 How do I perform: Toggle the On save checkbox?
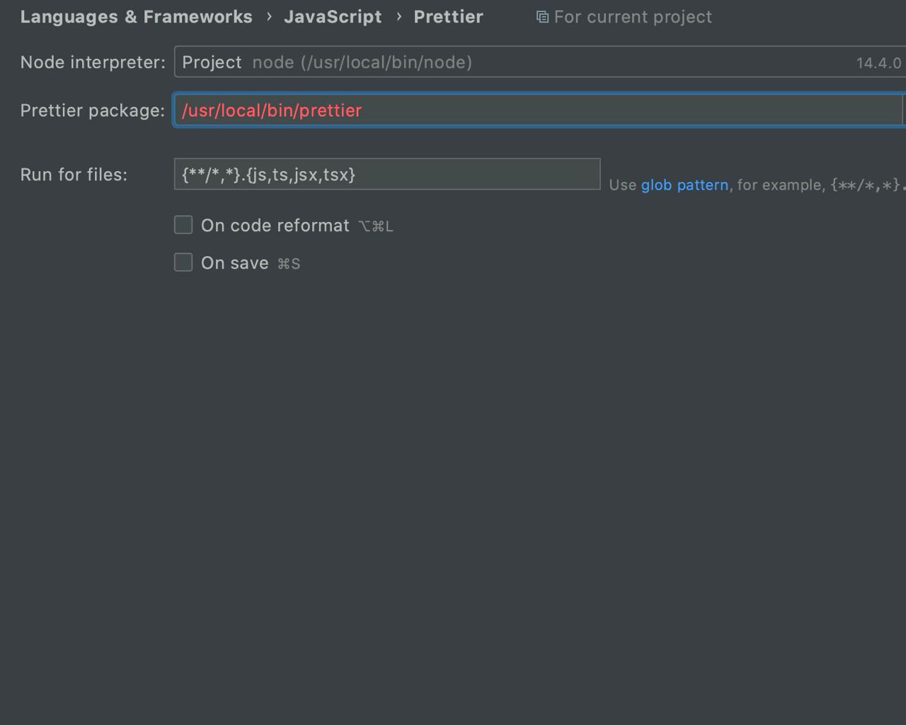click(x=183, y=262)
